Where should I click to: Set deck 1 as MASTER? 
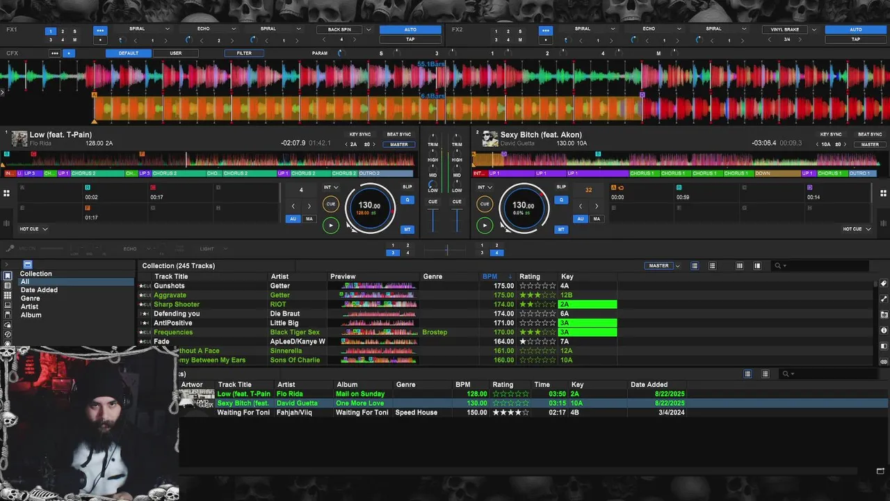pyautogui.click(x=399, y=144)
